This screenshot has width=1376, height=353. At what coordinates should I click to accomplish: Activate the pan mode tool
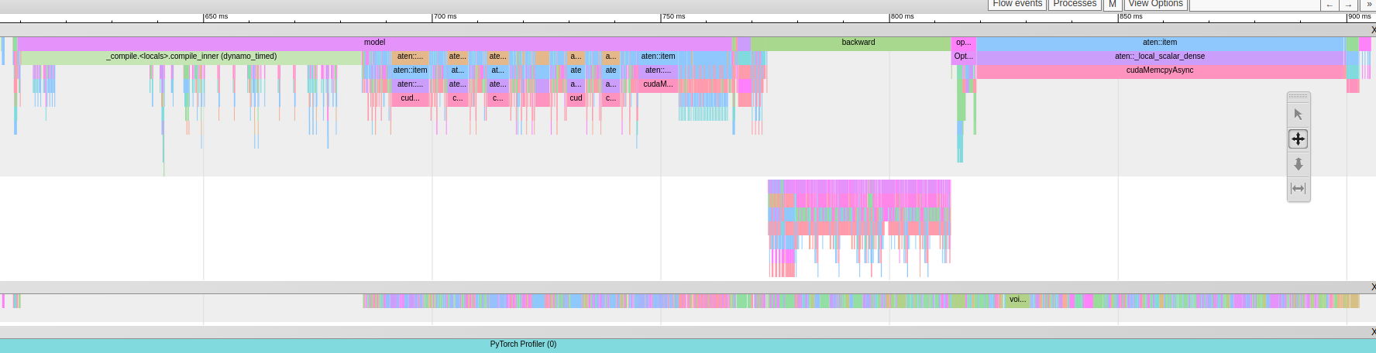[x=1299, y=139]
